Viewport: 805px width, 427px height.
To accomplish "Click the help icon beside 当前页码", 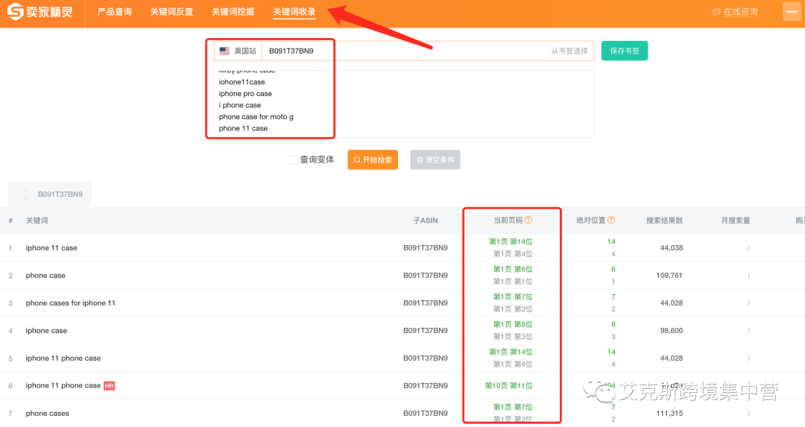I will tap(528, 220).
